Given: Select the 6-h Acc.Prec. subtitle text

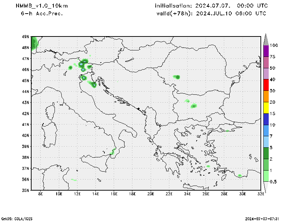Looking at the screenshot, I should pyautogui.click(x=42, y=13).
